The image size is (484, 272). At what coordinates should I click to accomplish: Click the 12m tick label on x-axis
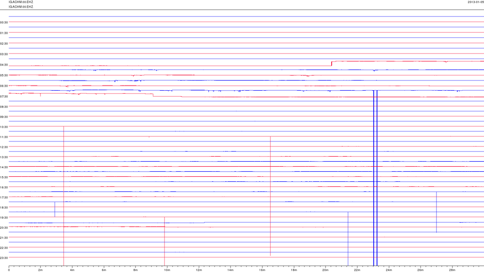[x=199, y=270]
